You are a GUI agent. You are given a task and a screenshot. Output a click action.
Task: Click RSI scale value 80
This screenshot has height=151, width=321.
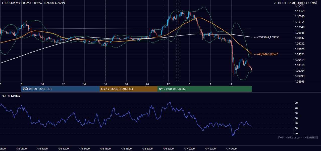[296, 103]
